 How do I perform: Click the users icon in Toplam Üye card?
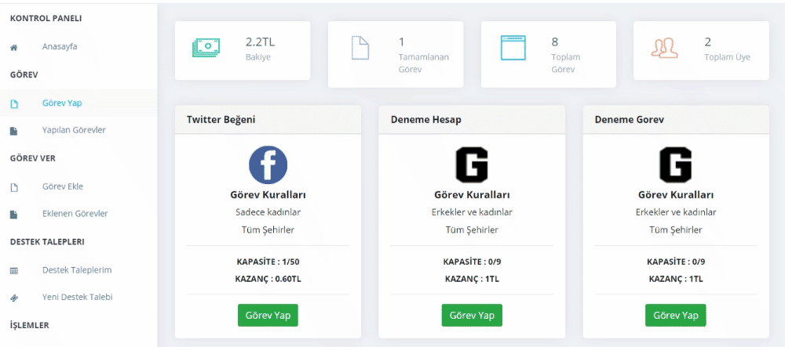click(664, 47)
